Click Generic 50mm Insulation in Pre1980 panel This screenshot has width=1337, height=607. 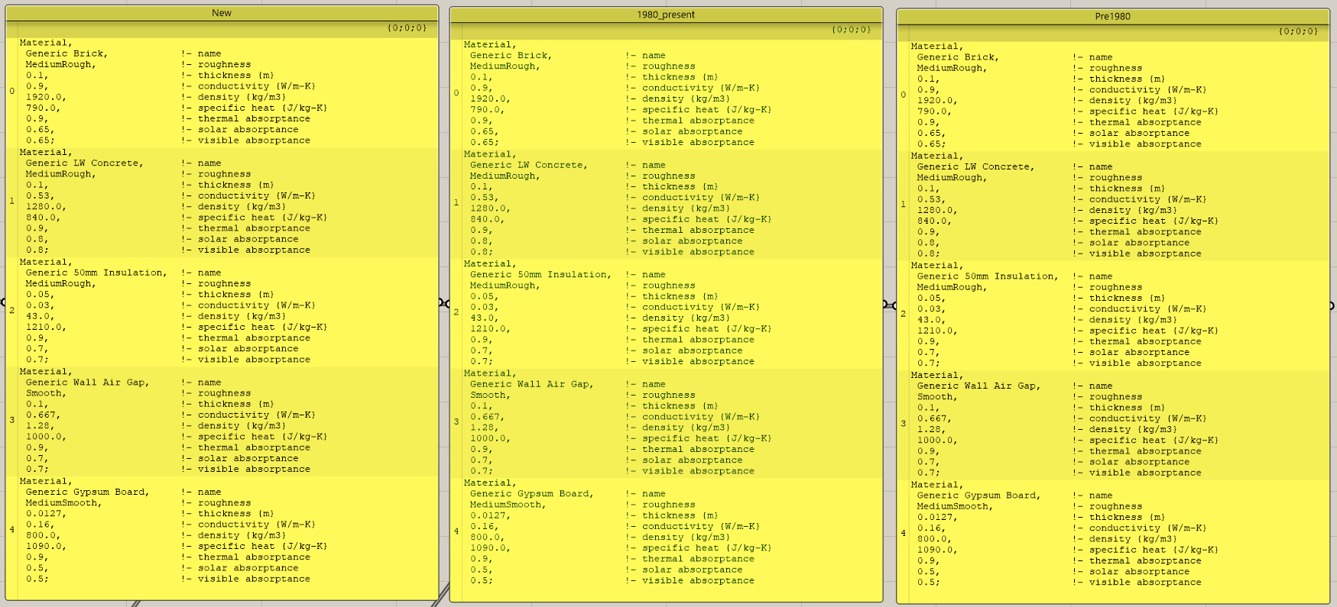click(x=987, y=276)
